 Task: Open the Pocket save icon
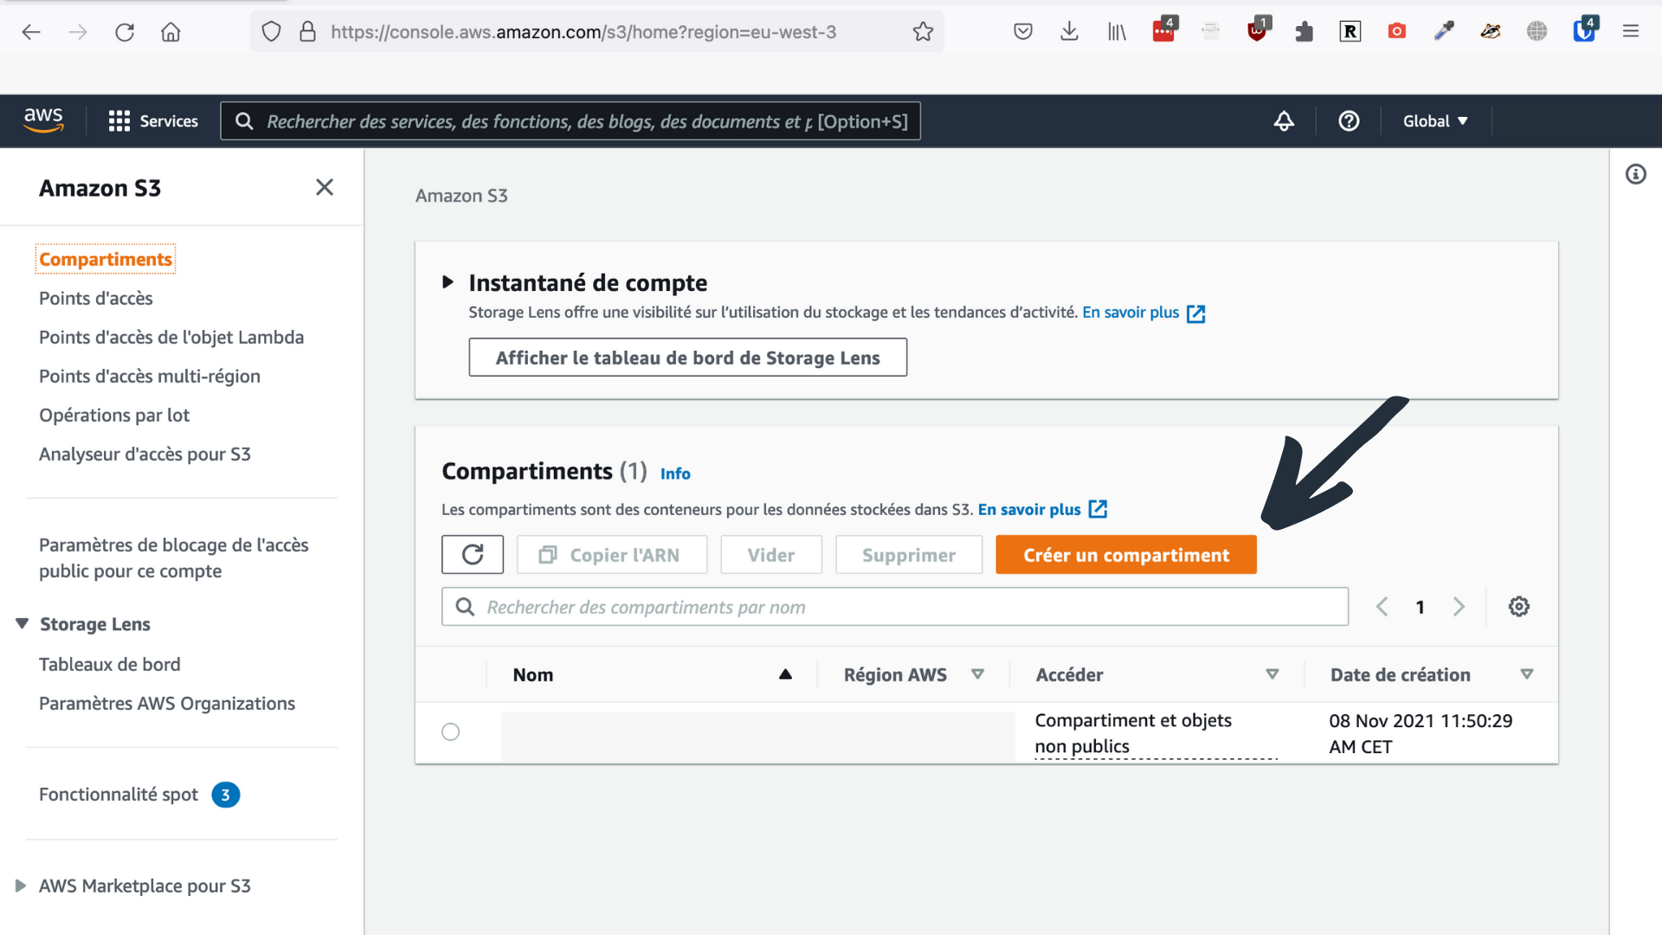point(1022,31)
